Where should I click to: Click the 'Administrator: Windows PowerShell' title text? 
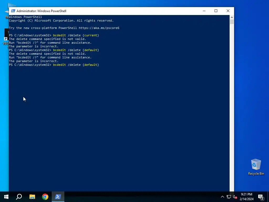pyautogui.click(x=41, y=11)
